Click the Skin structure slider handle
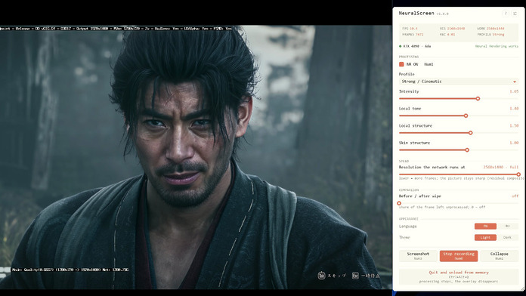 click(467, 150)
